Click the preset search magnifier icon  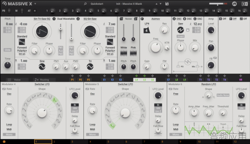(85, 4)
